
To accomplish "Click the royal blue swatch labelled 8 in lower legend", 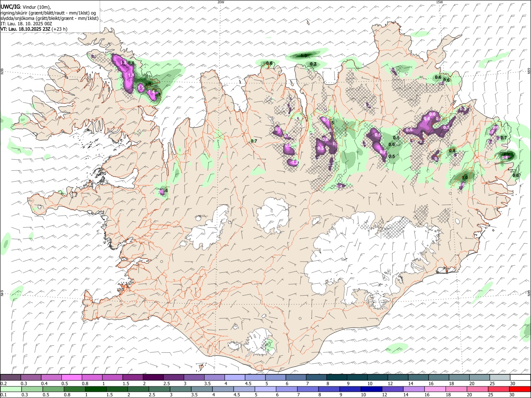I will coord(329,389).
